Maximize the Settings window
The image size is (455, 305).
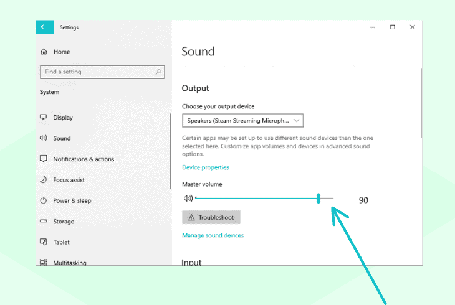pyautogui.click(x=392, y=27)
